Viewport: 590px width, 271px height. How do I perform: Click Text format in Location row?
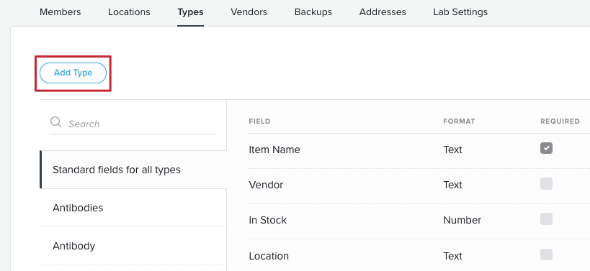(x=452, y=256)
